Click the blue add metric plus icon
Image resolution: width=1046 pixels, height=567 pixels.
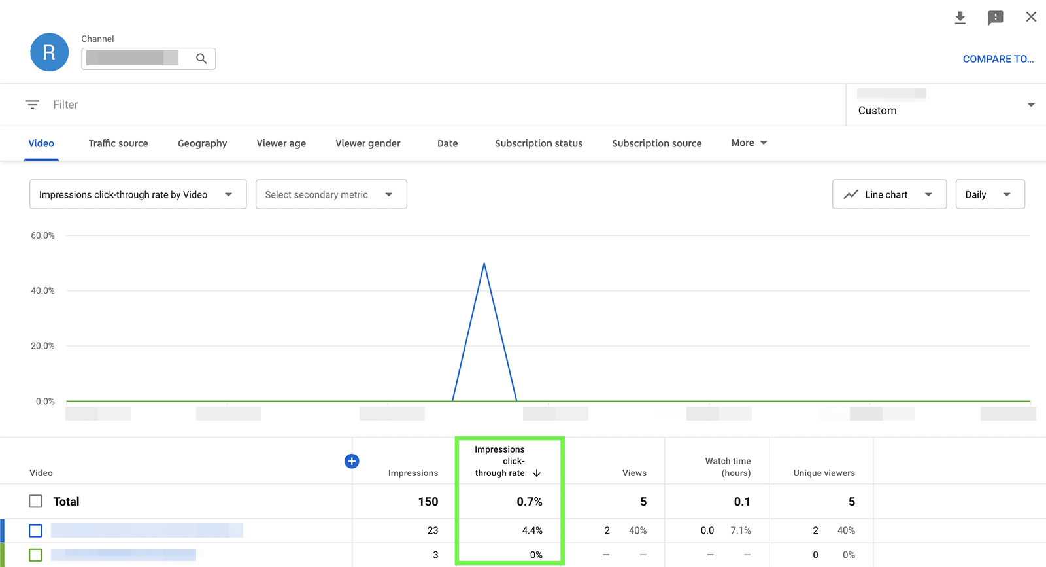tap(352, 461)
